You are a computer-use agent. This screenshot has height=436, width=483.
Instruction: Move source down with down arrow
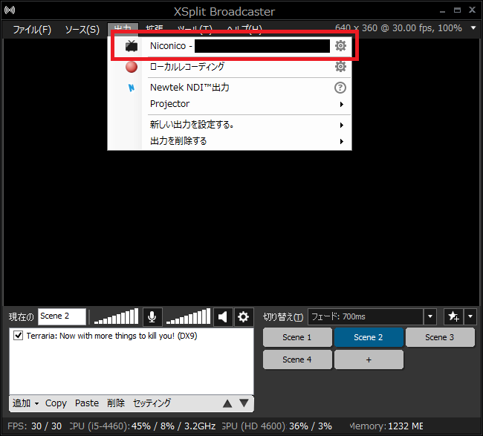point(244,403)
